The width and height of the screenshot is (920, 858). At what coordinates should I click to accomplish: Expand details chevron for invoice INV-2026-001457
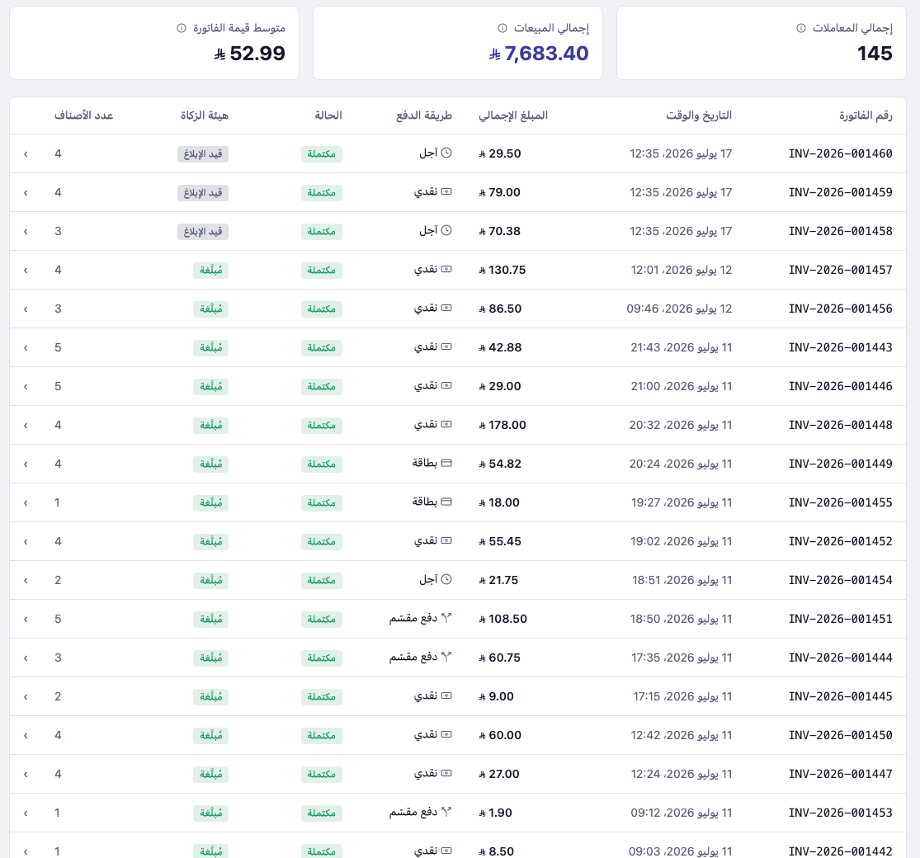click(26, 271)
